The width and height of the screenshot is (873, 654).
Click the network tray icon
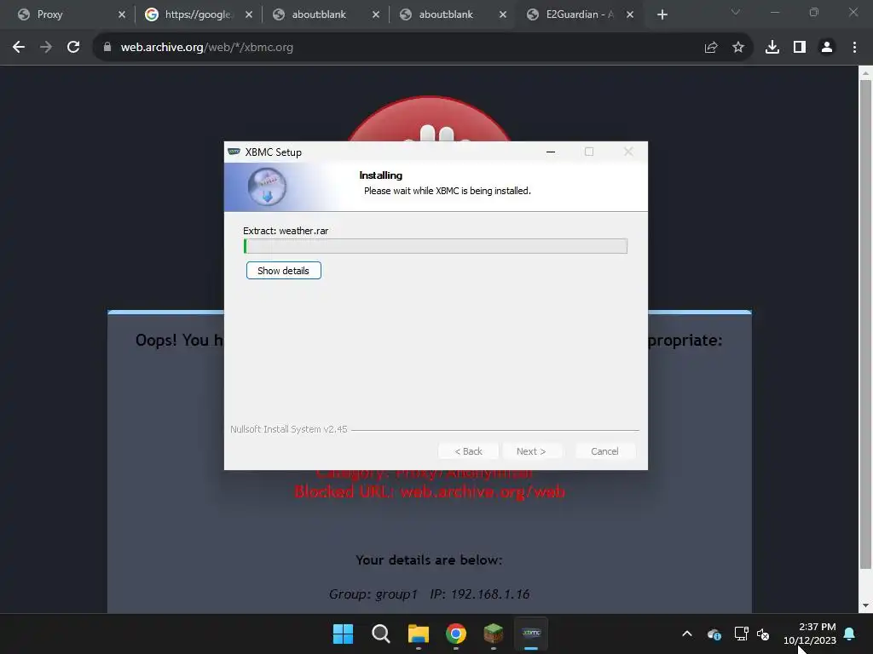[x=741, y=634]
